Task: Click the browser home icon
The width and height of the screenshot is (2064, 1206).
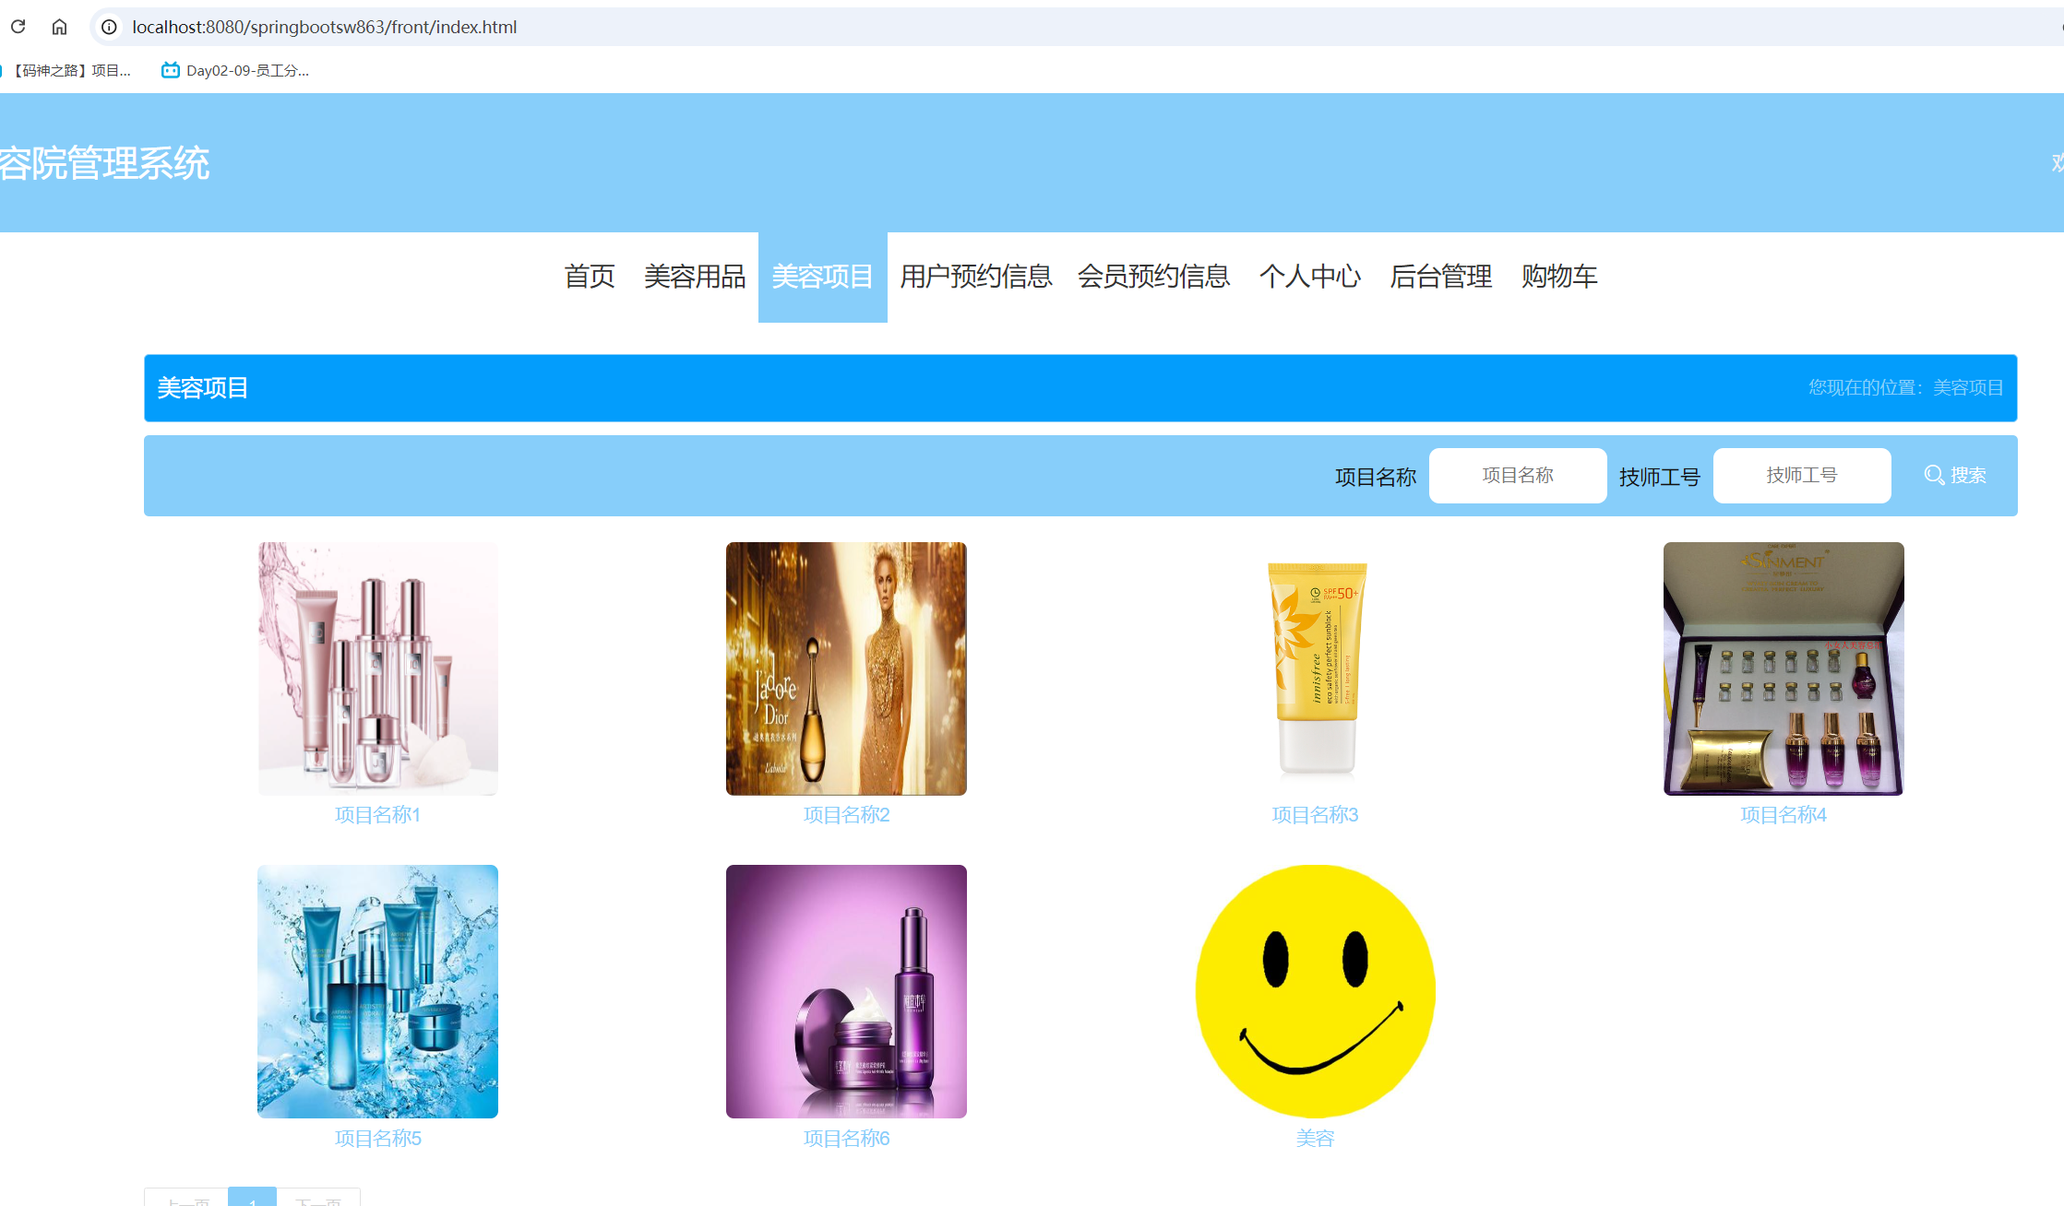Action: click(59, 27)
